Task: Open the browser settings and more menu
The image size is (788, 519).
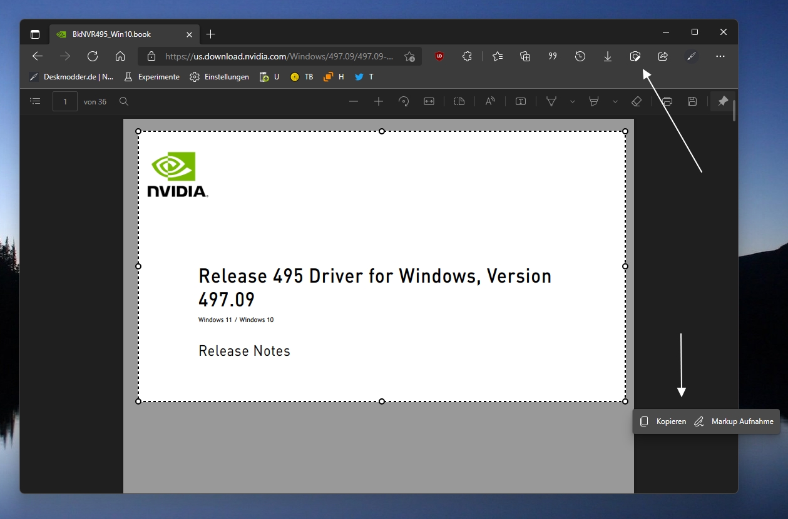Action: pos(720,56)
